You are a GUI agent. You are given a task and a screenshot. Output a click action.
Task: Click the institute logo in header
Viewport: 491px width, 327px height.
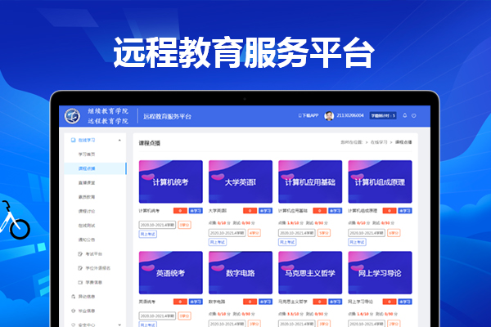[72, 116]
